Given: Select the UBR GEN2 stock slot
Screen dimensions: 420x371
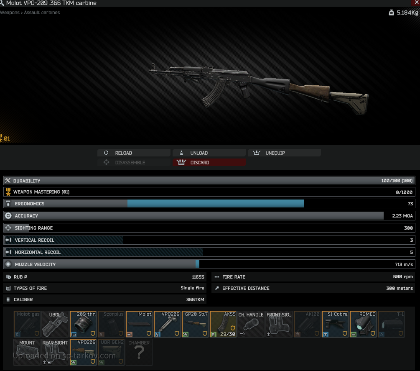Looking at the screenshot, I should coord(111,352).
